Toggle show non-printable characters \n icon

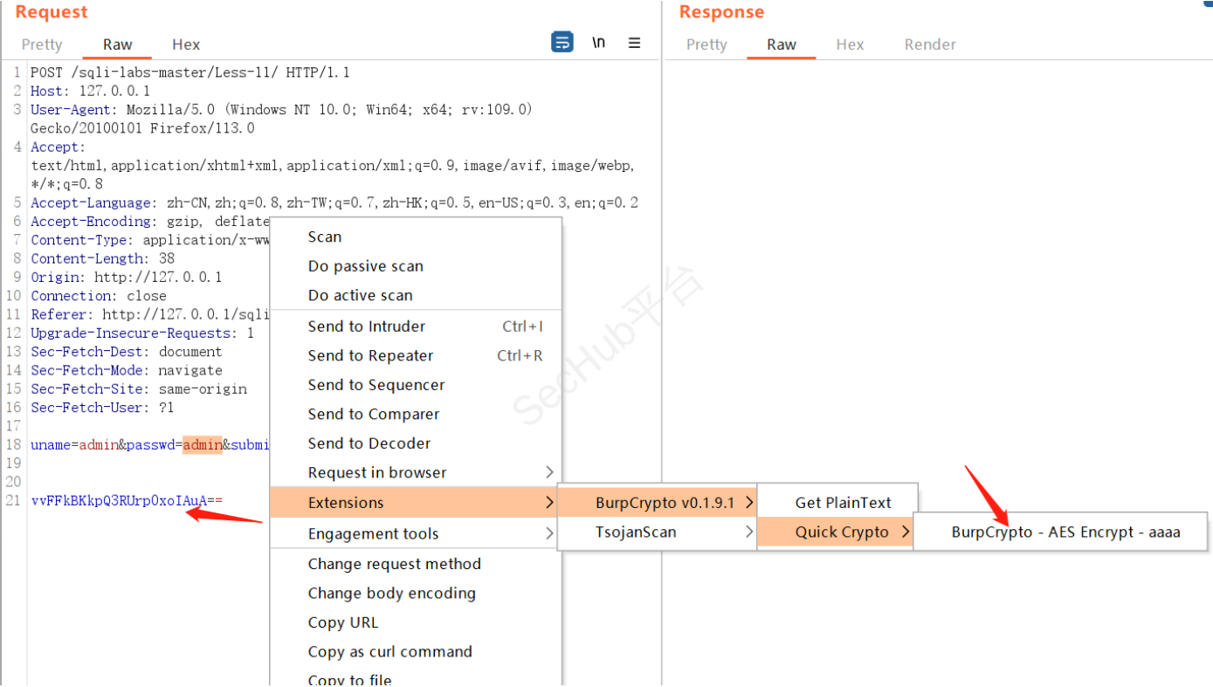coord(598,42)
